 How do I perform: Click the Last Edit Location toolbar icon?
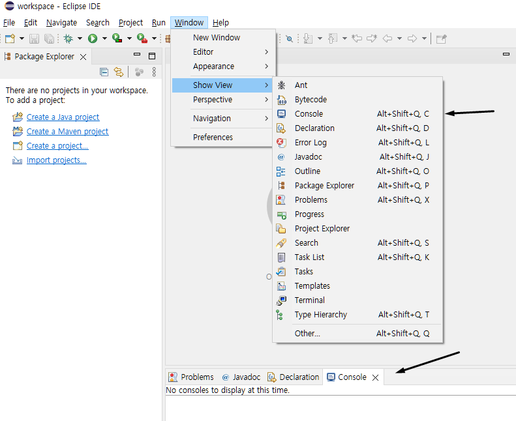tap(357, 38)
